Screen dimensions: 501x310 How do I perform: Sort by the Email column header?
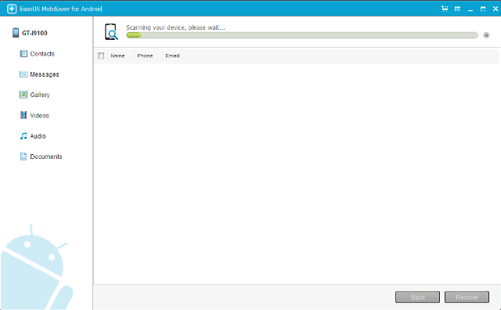click(172, 56)
